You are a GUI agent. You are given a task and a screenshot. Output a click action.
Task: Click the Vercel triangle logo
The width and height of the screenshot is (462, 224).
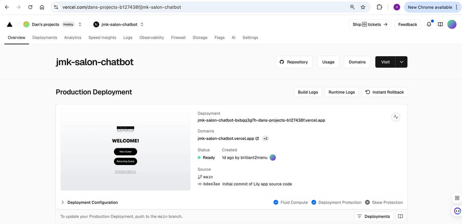9,24
